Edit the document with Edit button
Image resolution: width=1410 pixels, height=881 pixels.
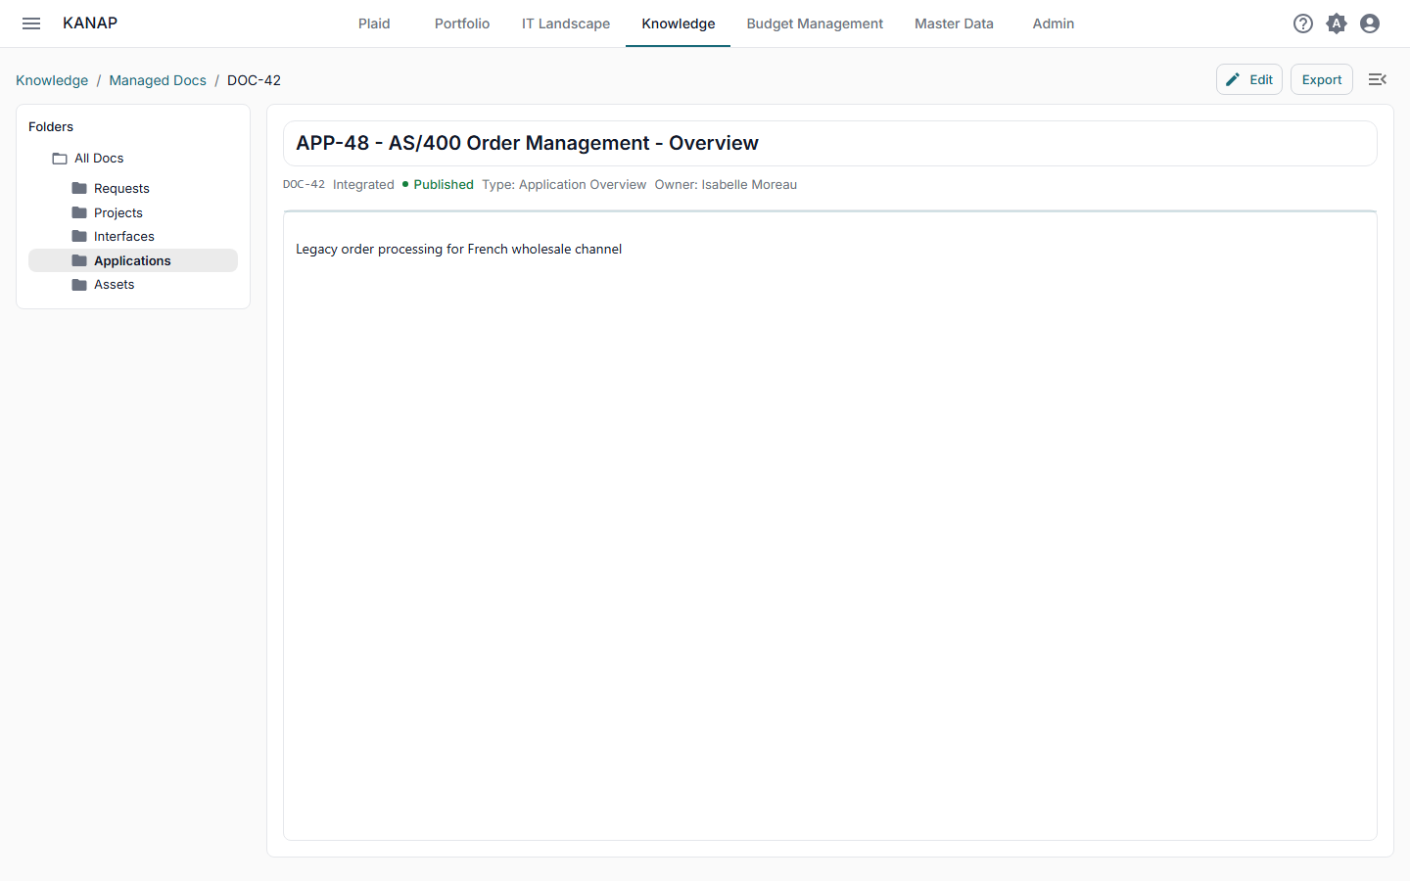[1249, 79]
